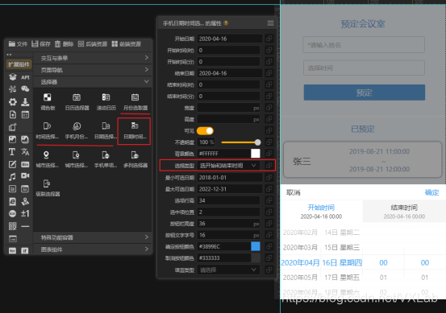Click 保存 save in the toolbar
This screenshot has width=446, height=313.
(x=41, y=44)
